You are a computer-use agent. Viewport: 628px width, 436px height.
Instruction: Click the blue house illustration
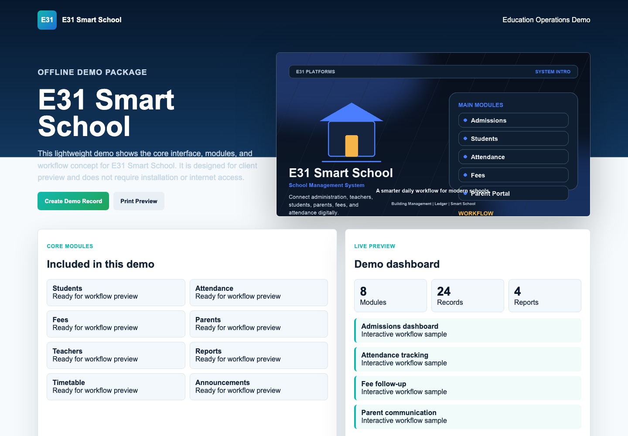coord(352,132)
